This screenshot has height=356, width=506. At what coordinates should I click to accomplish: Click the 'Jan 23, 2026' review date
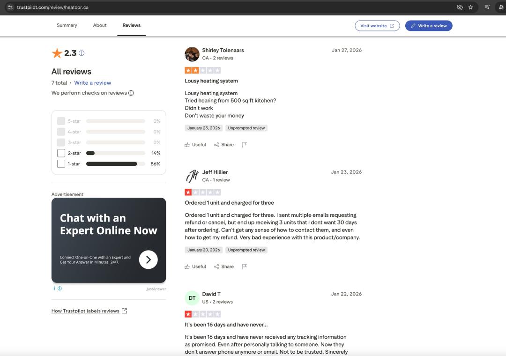(x=346, y=172)
